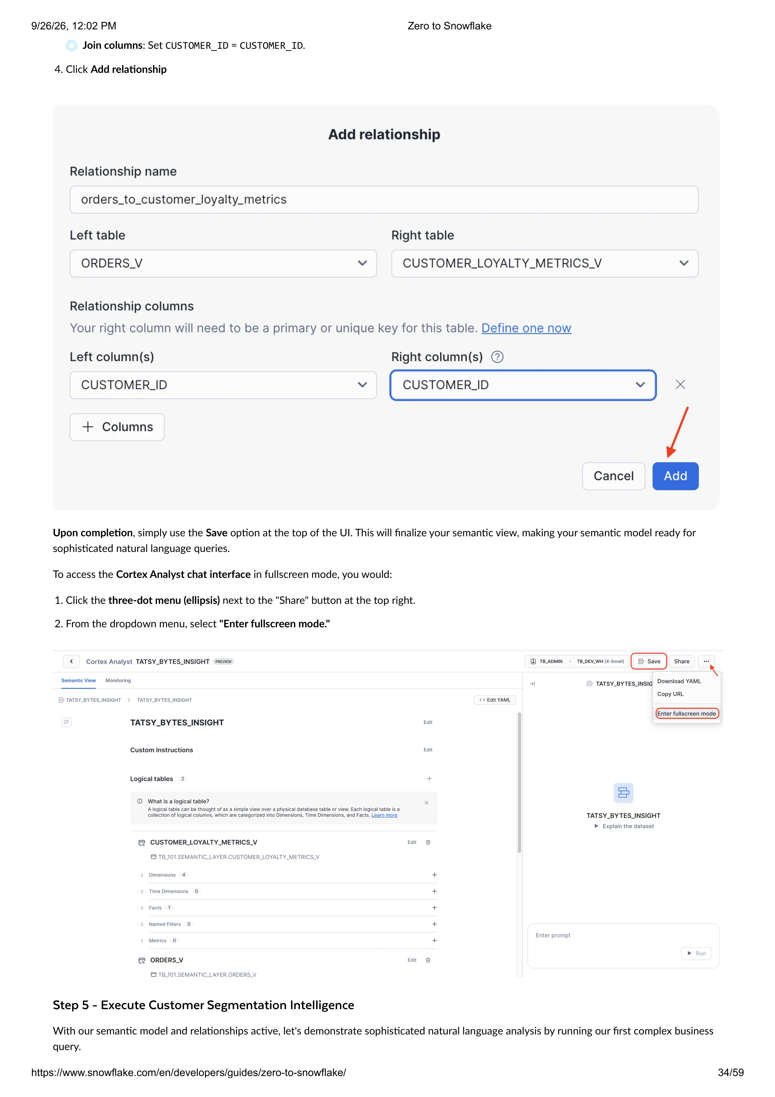Dismiss the What is a logical table box
This screenshot has height=1097, width=775.
tap(426, 803)
